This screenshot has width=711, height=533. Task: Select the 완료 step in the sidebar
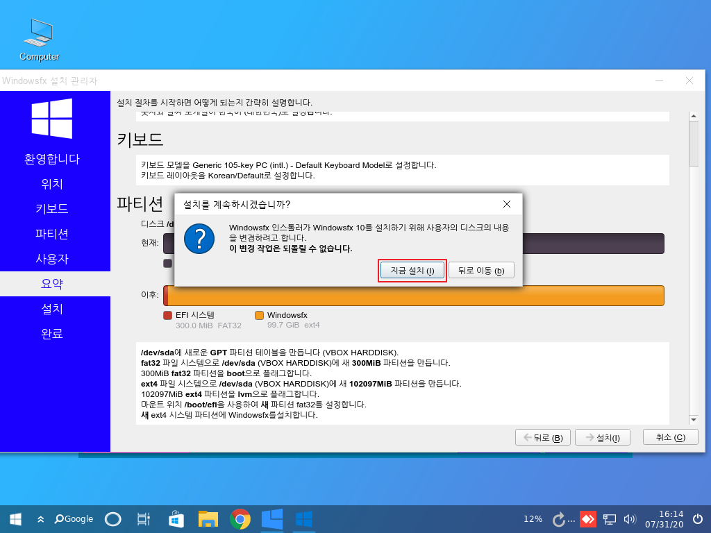[x=52, y=334]
